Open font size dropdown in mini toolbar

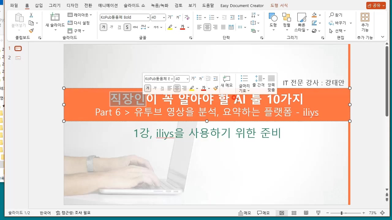pos(187,79)
